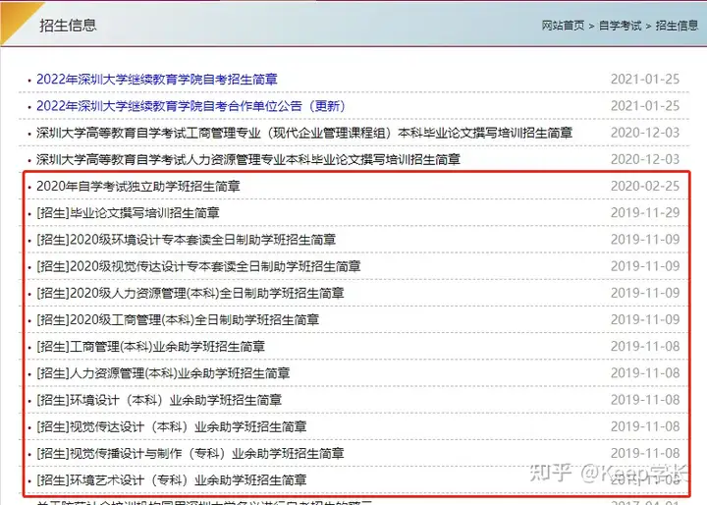Open [招生]2020级人力资源管理(本科)全日制助学班招生简章
The image size is (707, 505).
pos(190,293)
